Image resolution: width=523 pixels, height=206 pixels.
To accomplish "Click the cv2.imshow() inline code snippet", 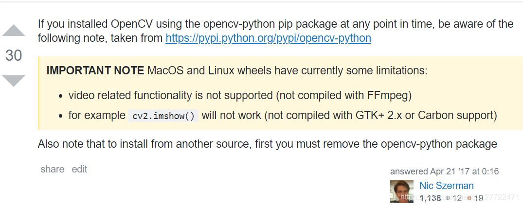I will pyautogui.click(x=163, y=116).
